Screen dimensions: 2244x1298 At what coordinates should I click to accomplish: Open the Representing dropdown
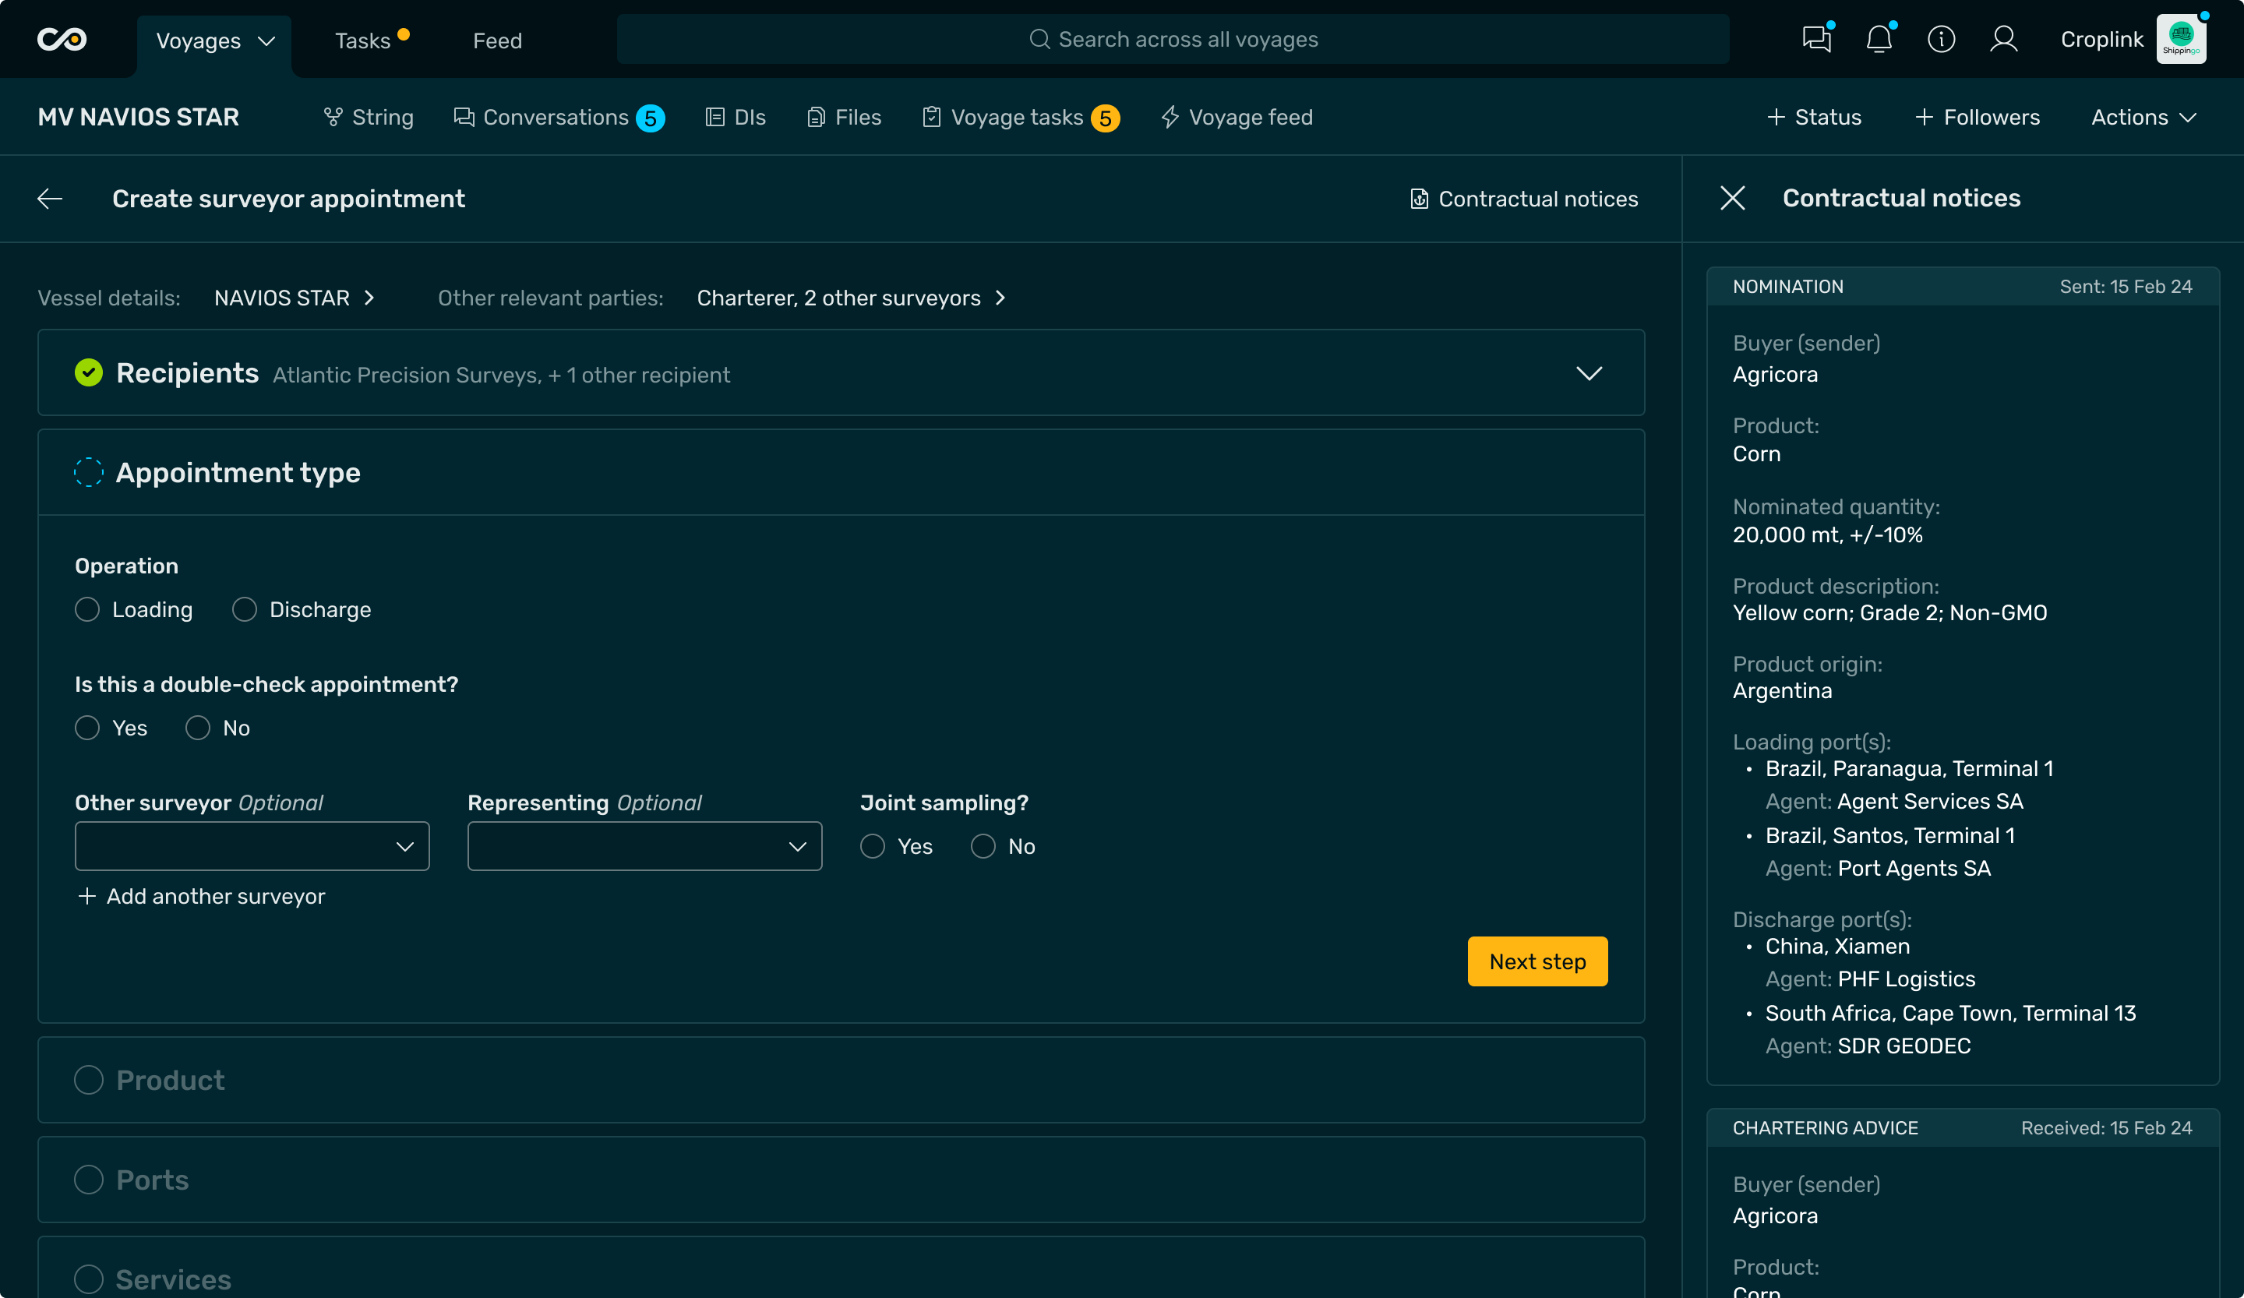pyautogui.click(x=644, y=847)
